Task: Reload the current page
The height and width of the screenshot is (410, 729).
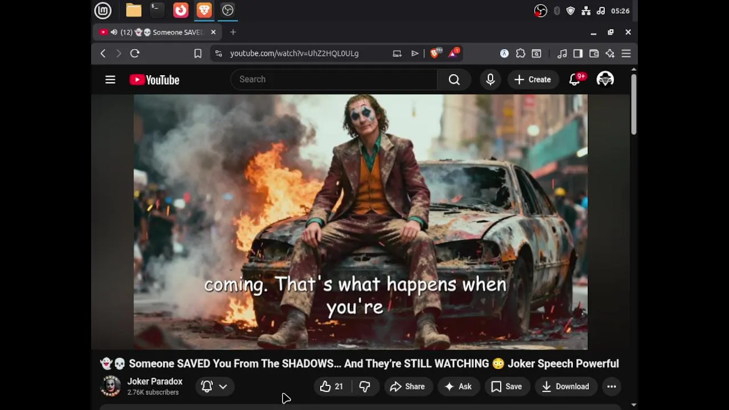Action: coord(135,54)
